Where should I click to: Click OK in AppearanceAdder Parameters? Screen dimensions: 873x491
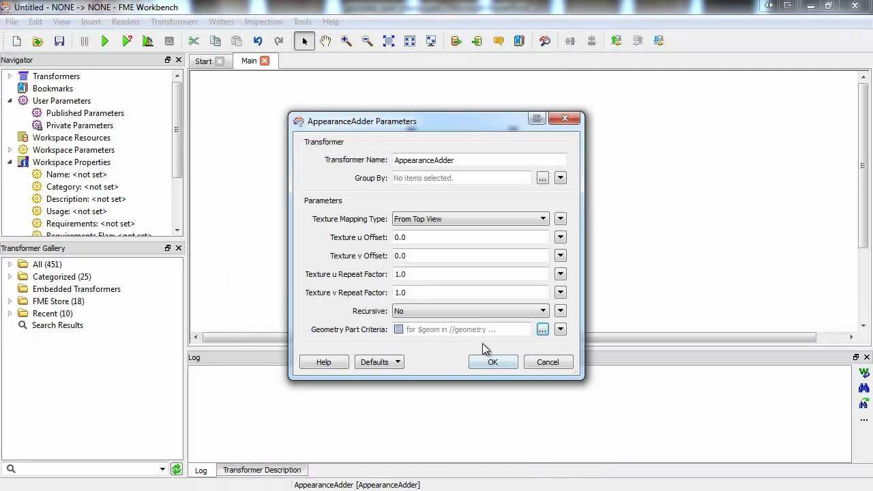pyautogui.click(x=492, y=362)
